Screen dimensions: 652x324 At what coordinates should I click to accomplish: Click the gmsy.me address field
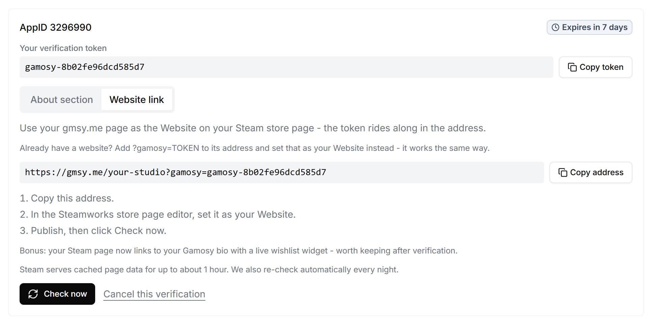[x=281, y=172]
